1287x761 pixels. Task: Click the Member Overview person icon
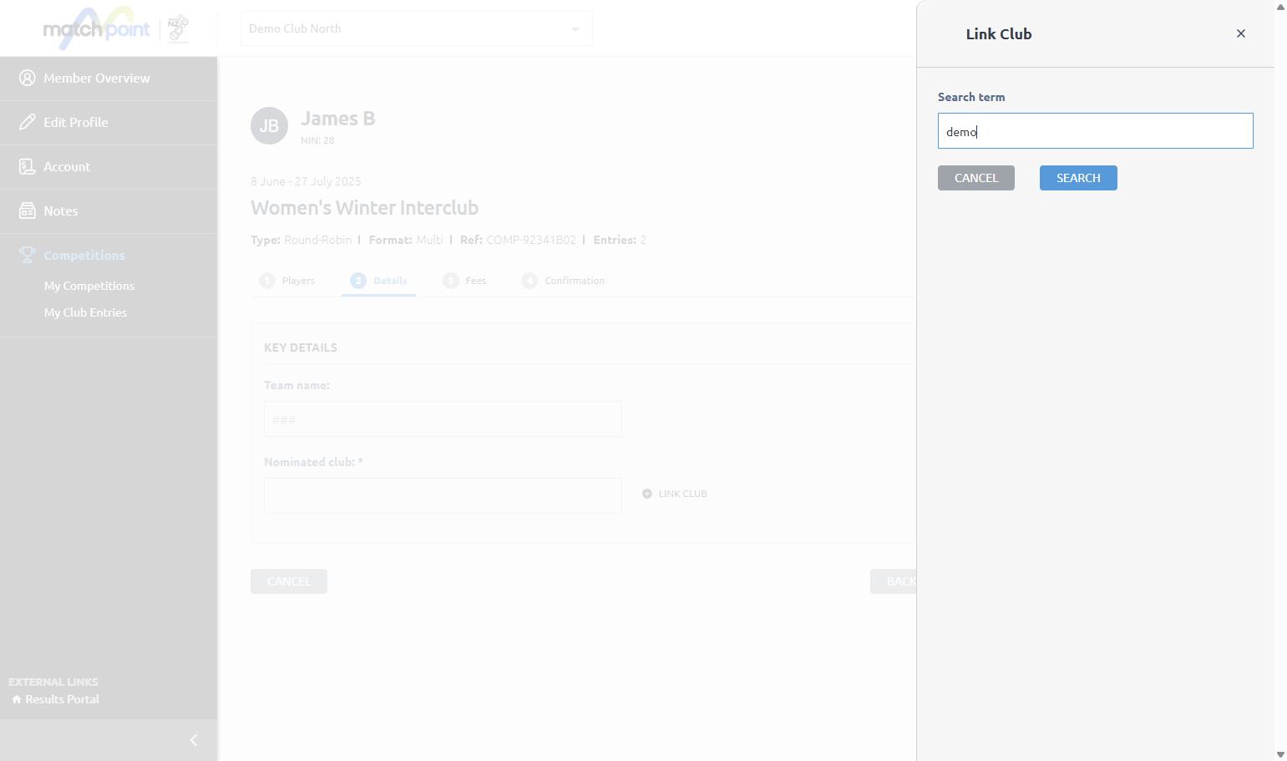click(28, 78)
